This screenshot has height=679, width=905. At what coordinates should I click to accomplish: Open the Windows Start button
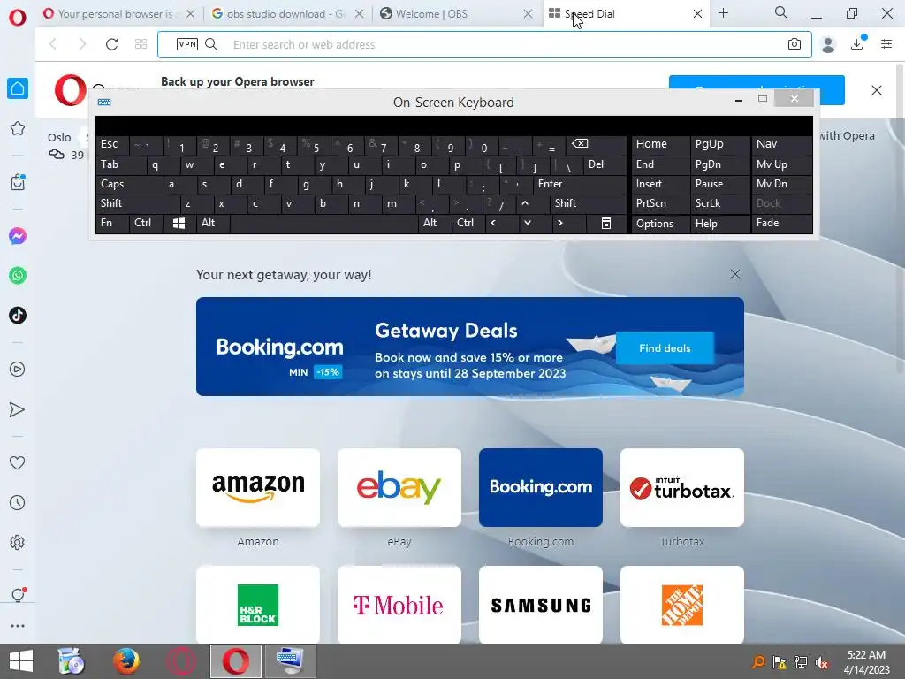pos(21,661)
